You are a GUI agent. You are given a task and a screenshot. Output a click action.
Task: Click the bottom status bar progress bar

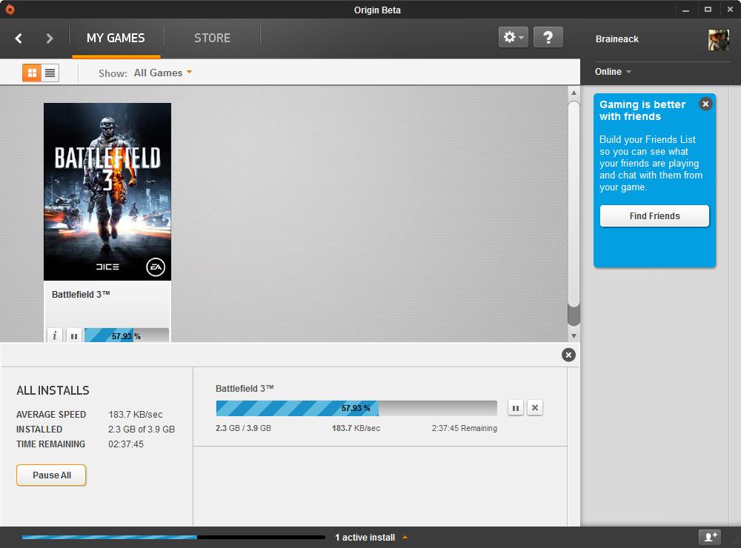pyautogui.click(x=173, y=537)
